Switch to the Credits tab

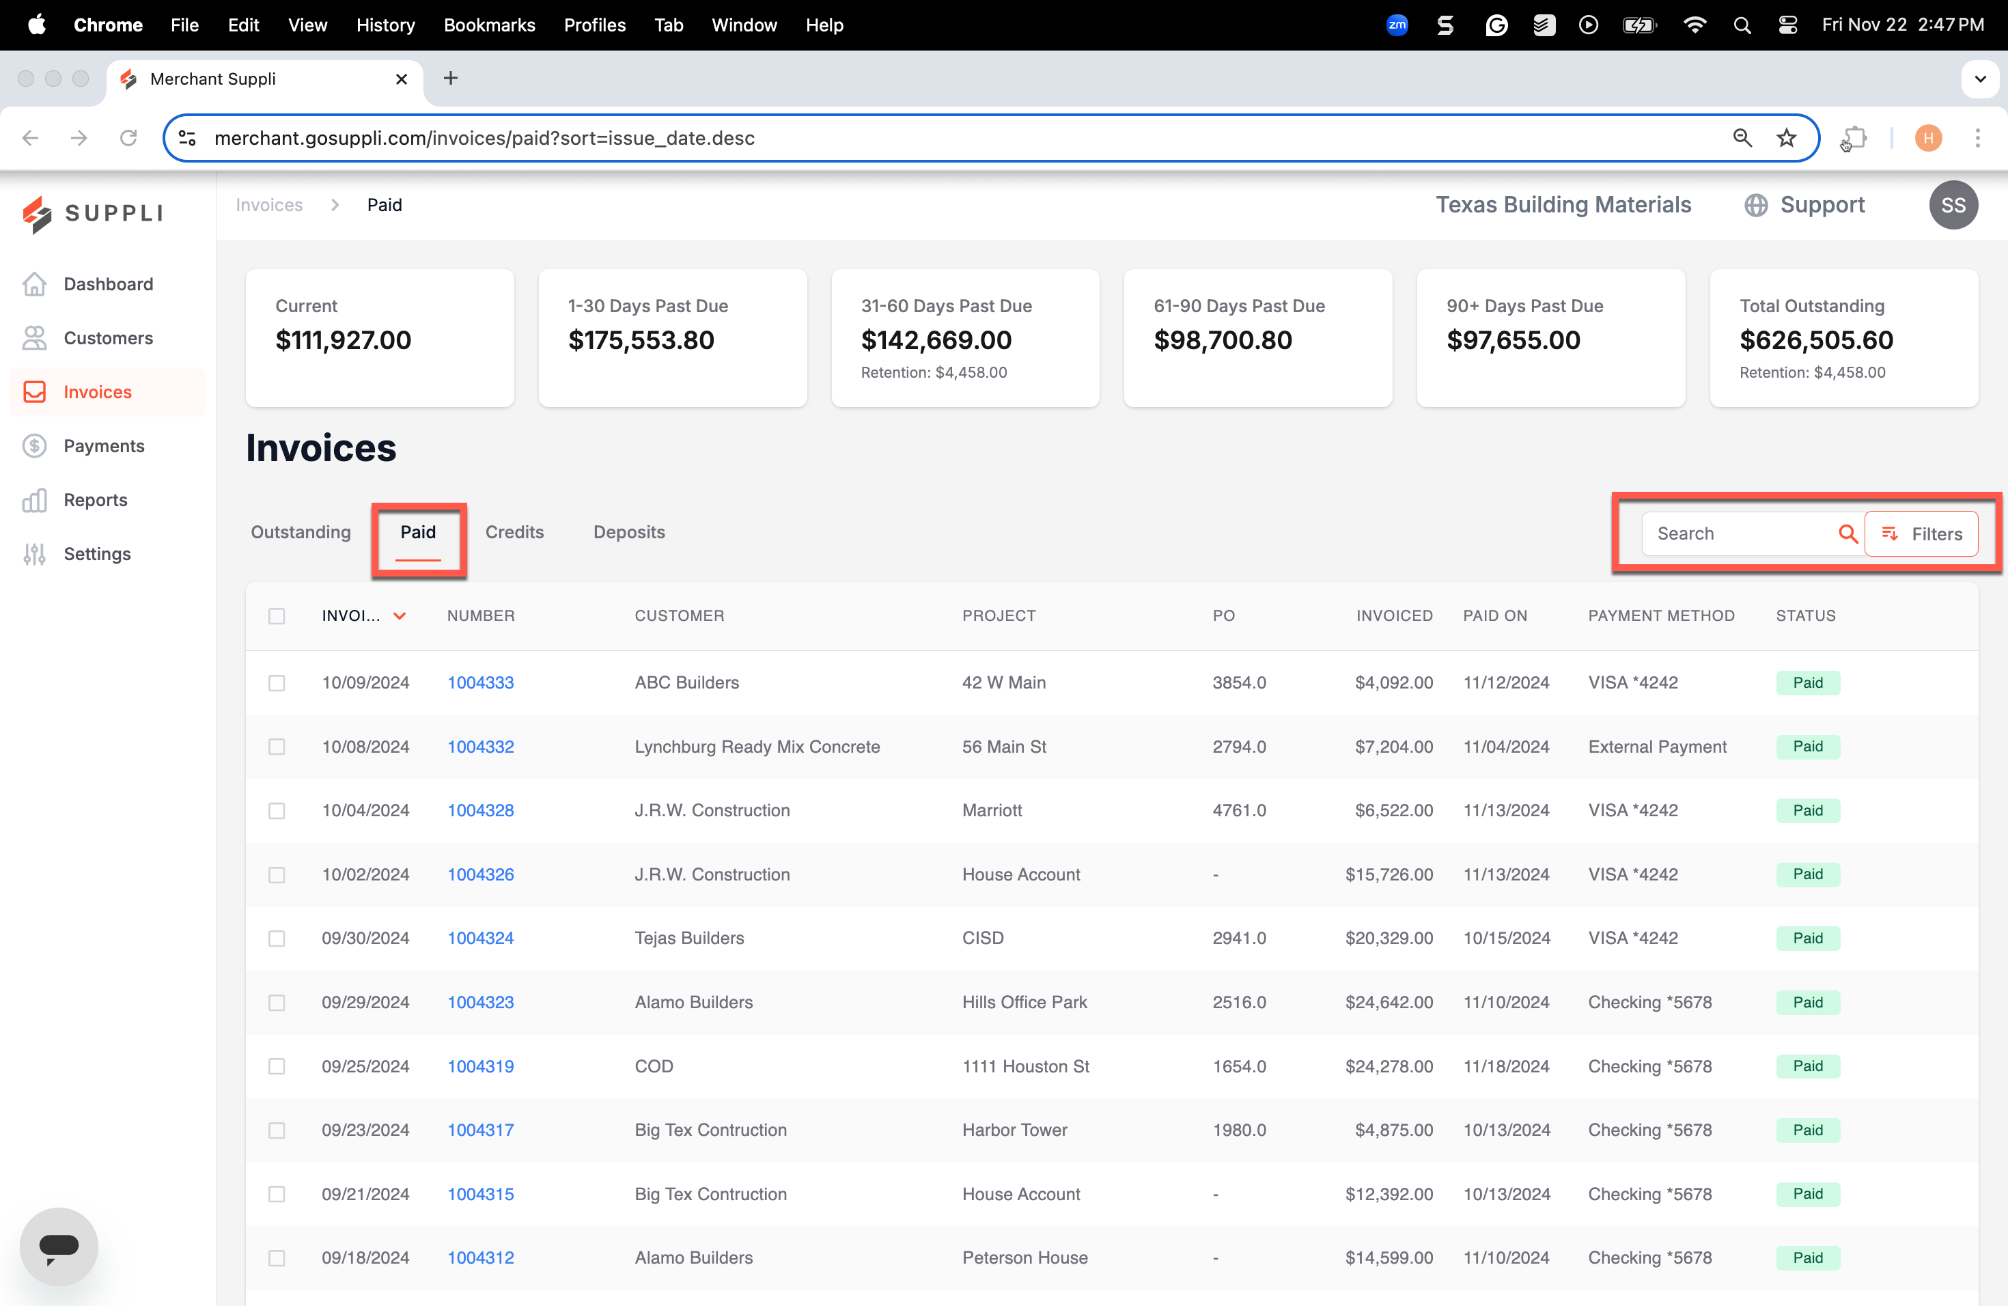(515, 532)
